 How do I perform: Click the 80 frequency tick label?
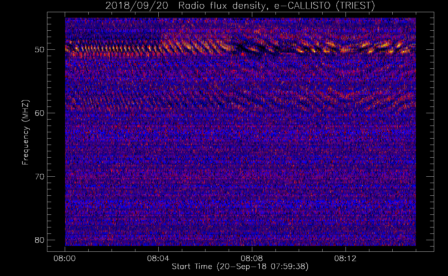point(40,240)
